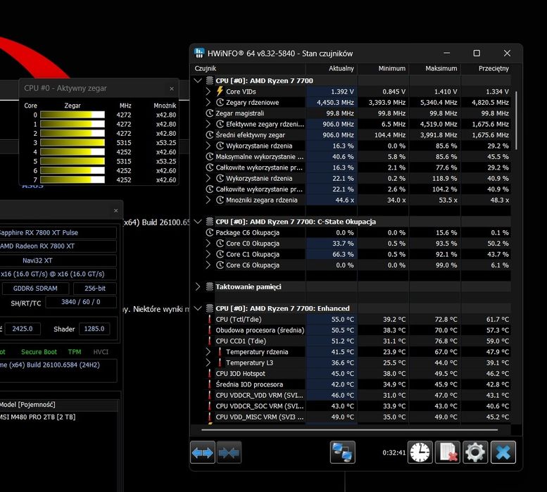The height and width of the screenshot is (492, 547).
Task: Collapse the C-State Okupacja group
Action: pyautogui.click(x=198, y=222)
